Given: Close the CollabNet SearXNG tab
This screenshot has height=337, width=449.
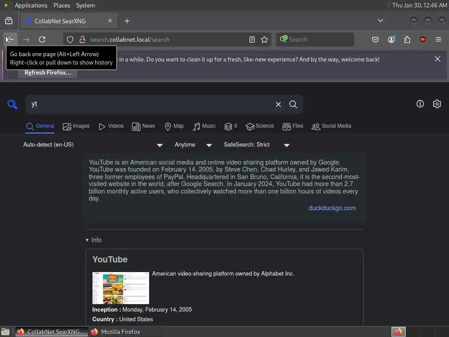Looking at the screenshot, I should [x=110, y=21].
